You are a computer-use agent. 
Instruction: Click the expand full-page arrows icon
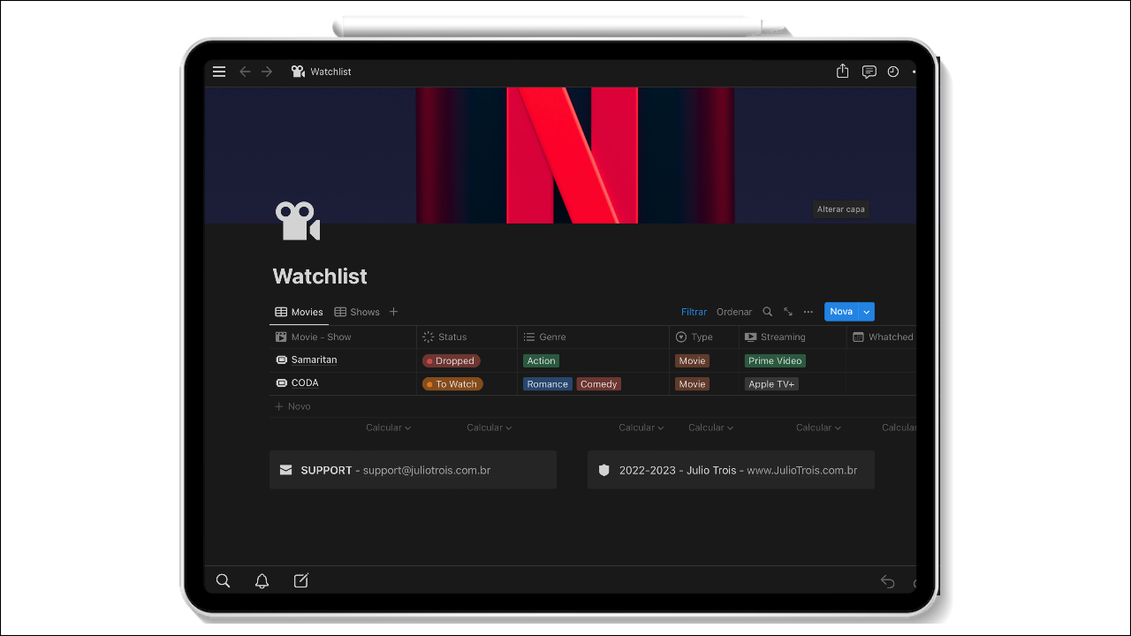coord(788,312)
